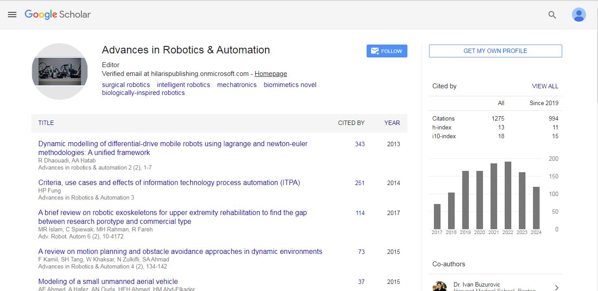Click Get My Own Profile button
This screenshot has height=291, width=598.
tap(495, 51)
